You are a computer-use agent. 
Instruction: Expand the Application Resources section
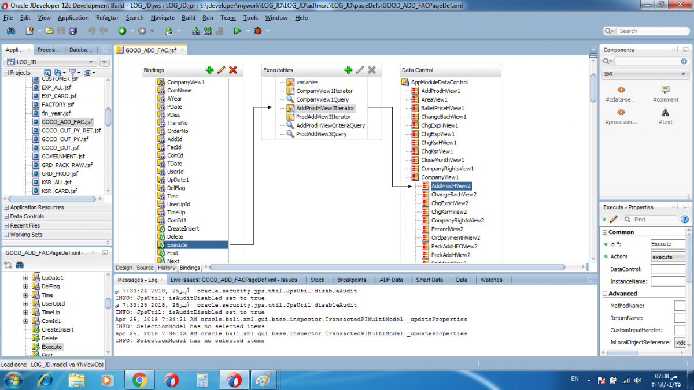(x=6, y=207)
